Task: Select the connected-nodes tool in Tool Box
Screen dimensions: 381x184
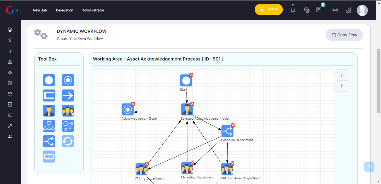Action: 68,126
